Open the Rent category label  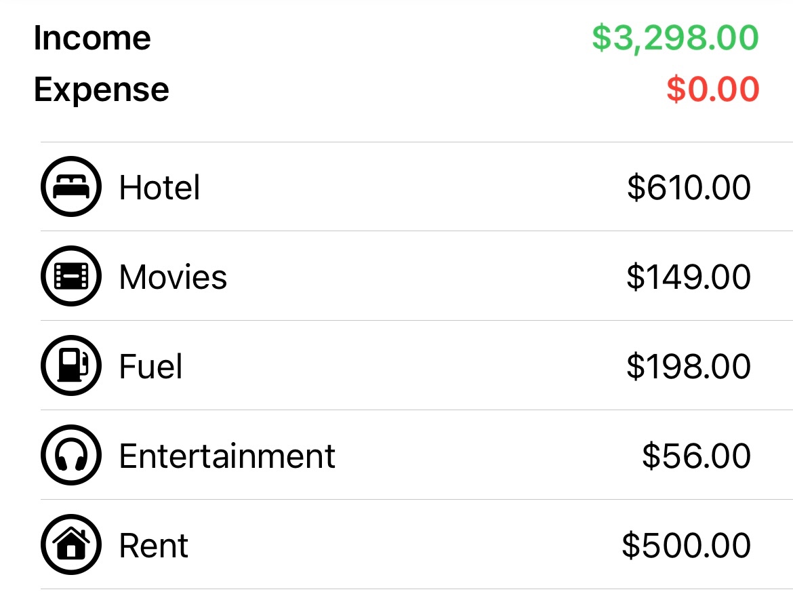pyautogui.click(x=154, y=546)
